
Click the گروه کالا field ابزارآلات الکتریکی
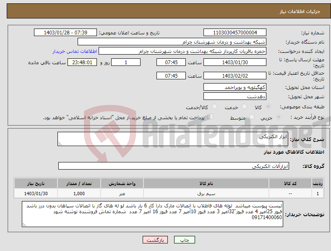(174, 166)
